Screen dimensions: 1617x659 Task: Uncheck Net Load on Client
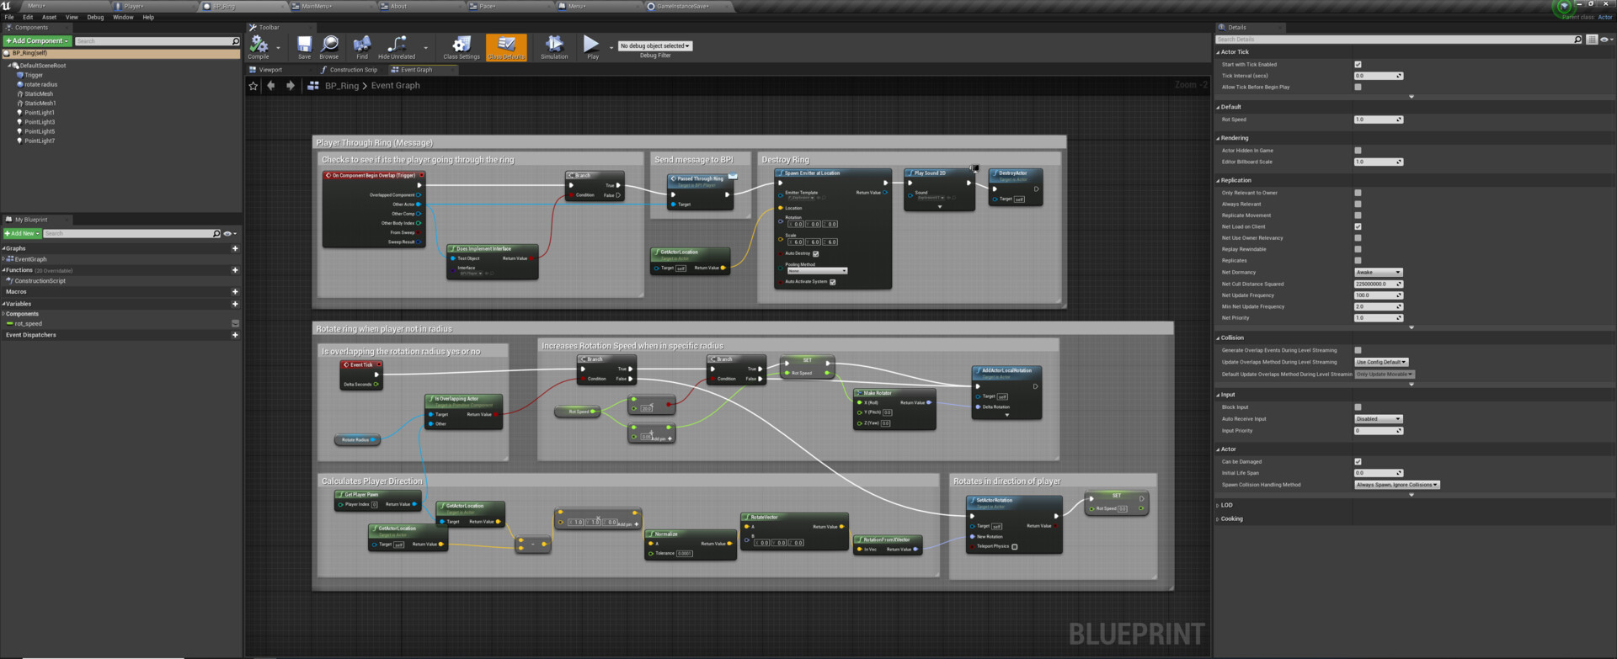[x=1358, y=226]
